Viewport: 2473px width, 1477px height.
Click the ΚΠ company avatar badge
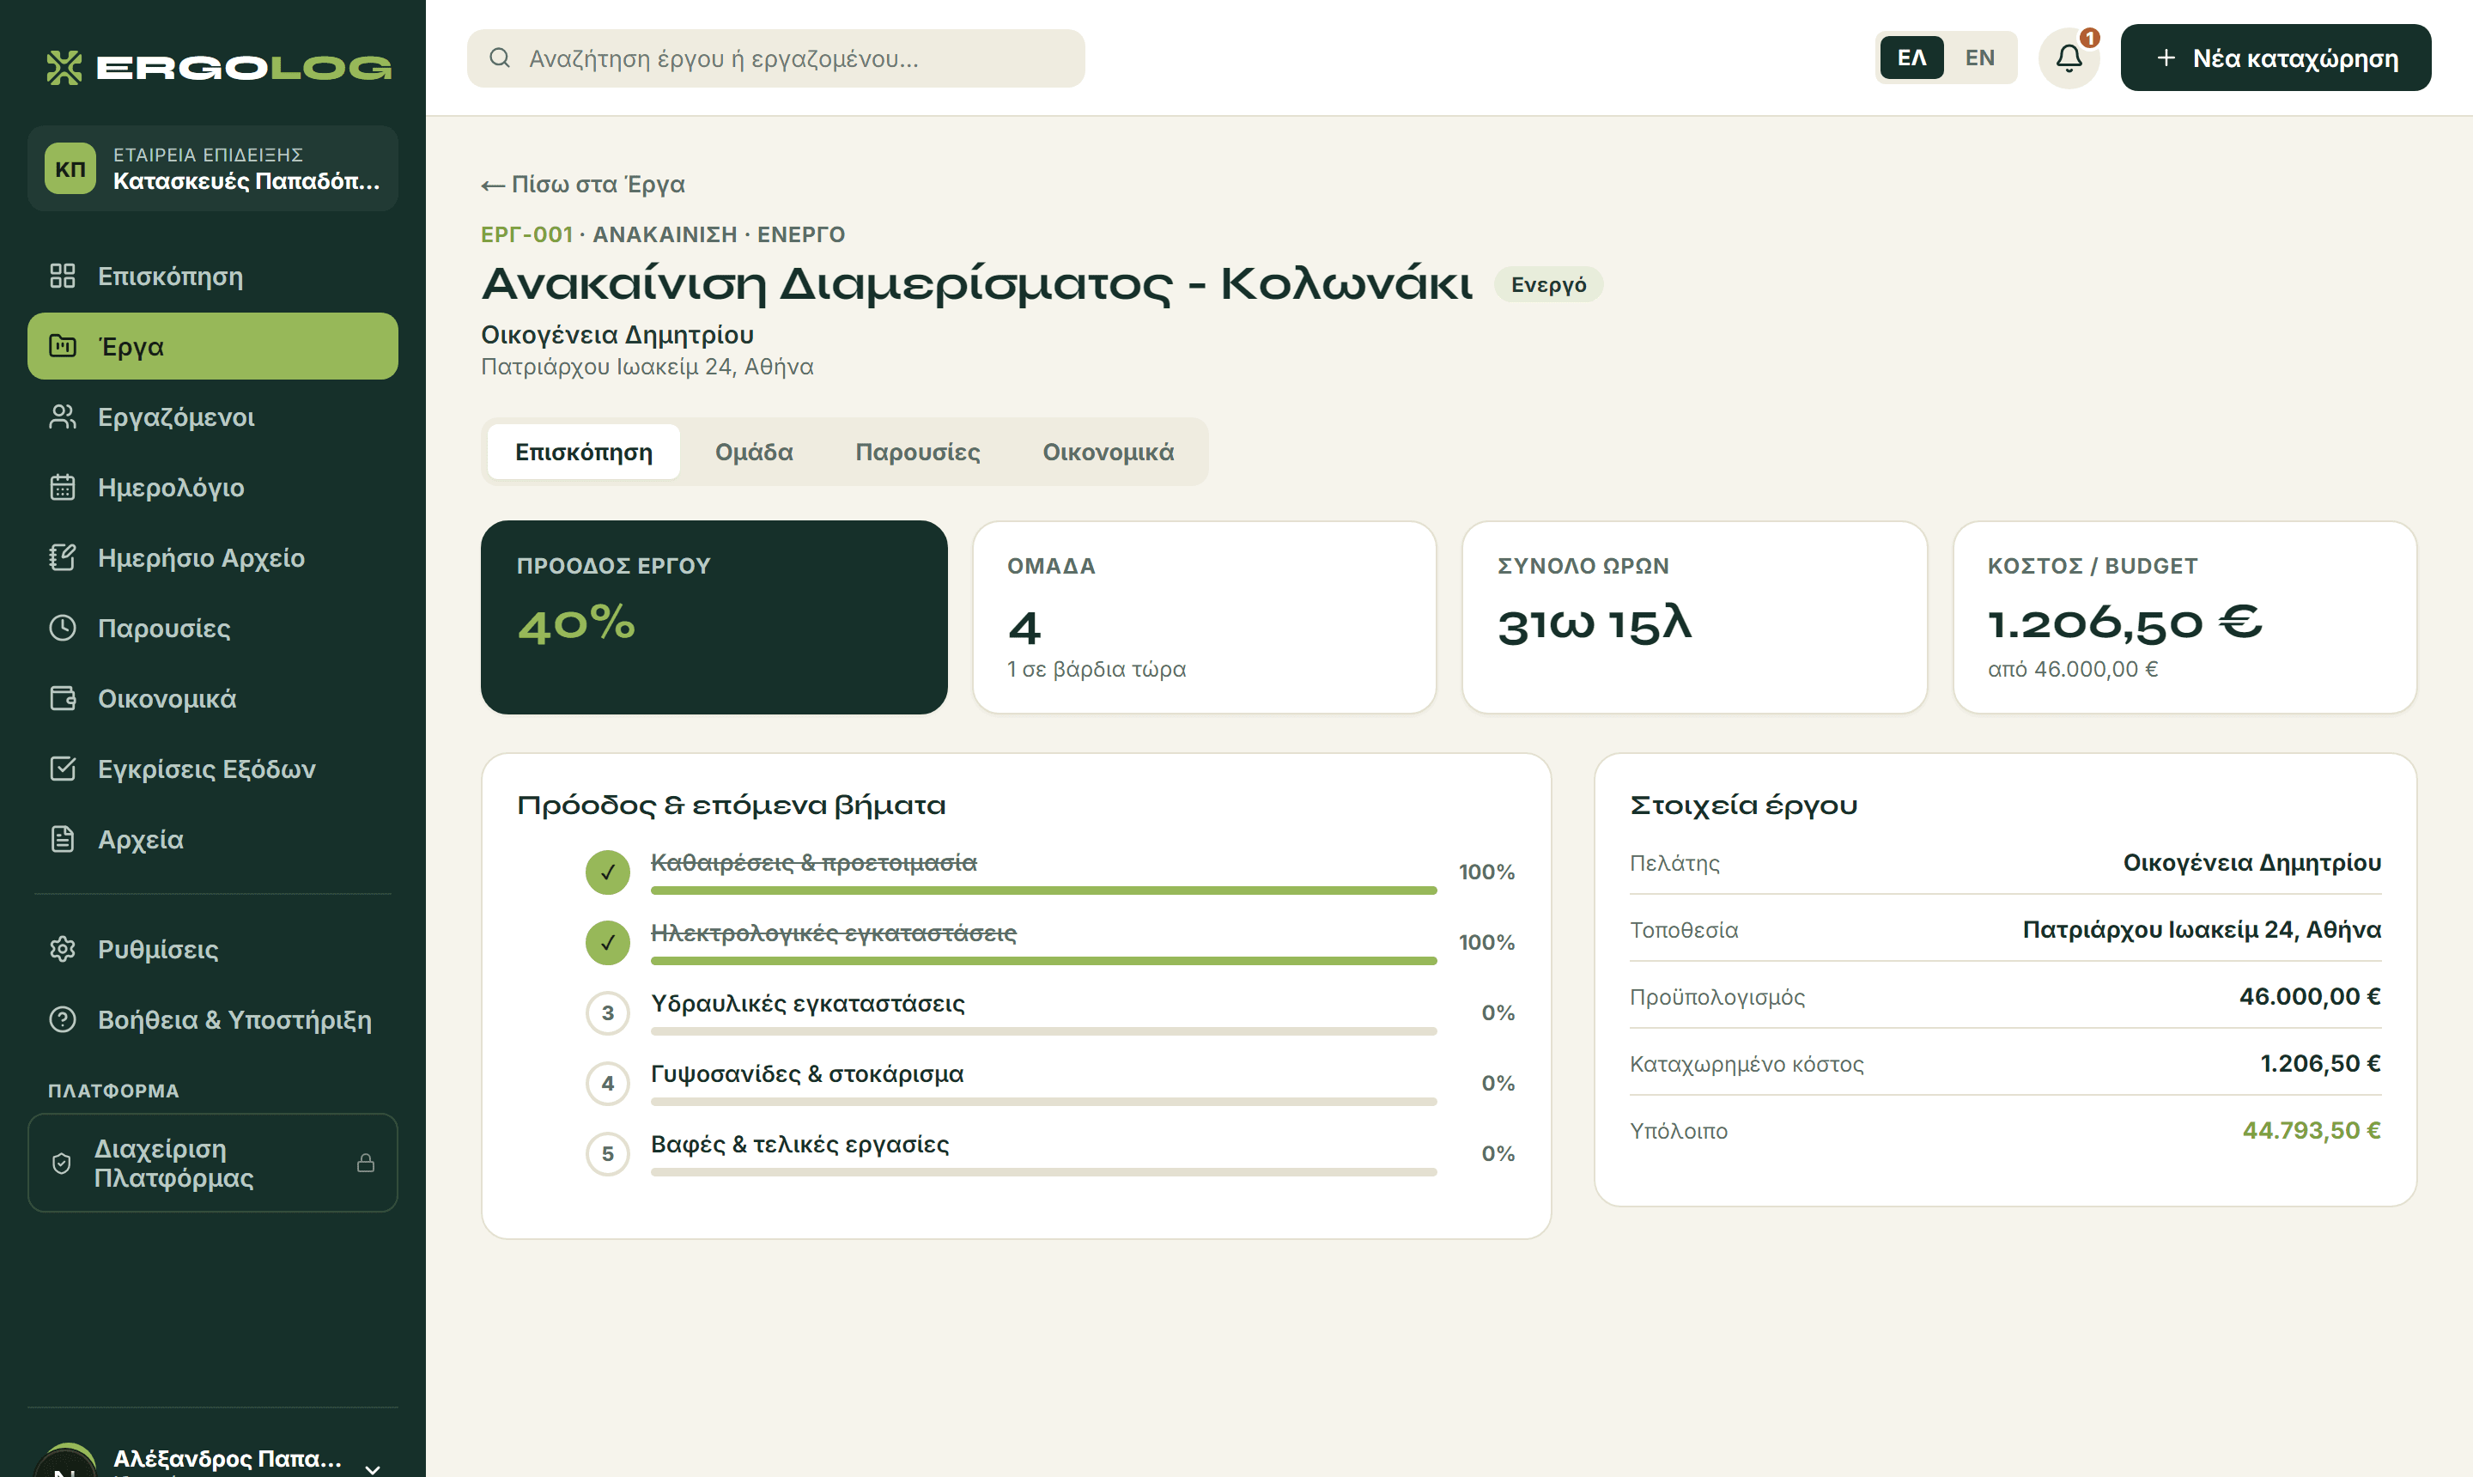[70, 168]
